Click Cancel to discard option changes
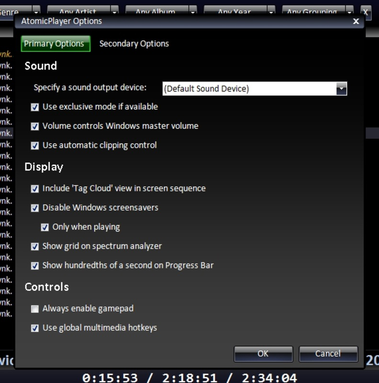This screenshot has height=383, width=379. pyautogui.click(x=328, y=354)
